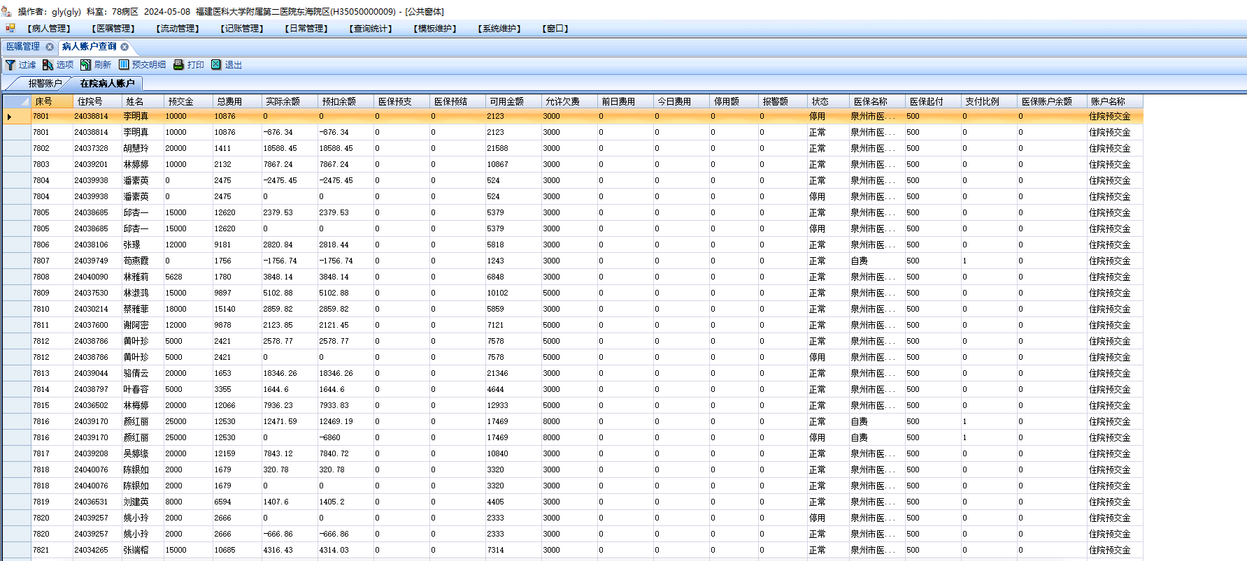Viewport: 1247px width, 561px height.
Task: Open 选项 options from the toolbar
Action: [x=58, y=65]
